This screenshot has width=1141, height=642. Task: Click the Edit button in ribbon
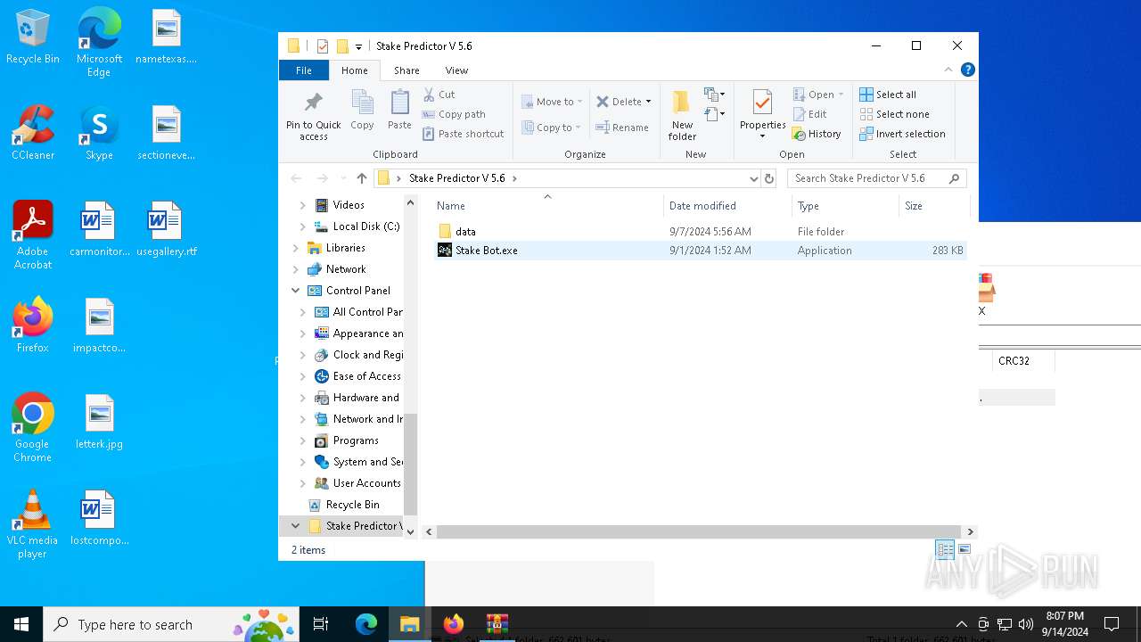pos(810,114)
